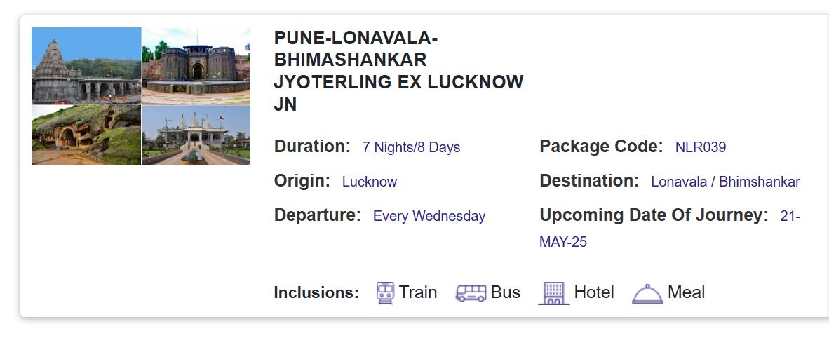Image resolution: width=829 pixels, height=338 pixels.
Task: Click the Hotel label text
Action: click(x=593, y=292)
